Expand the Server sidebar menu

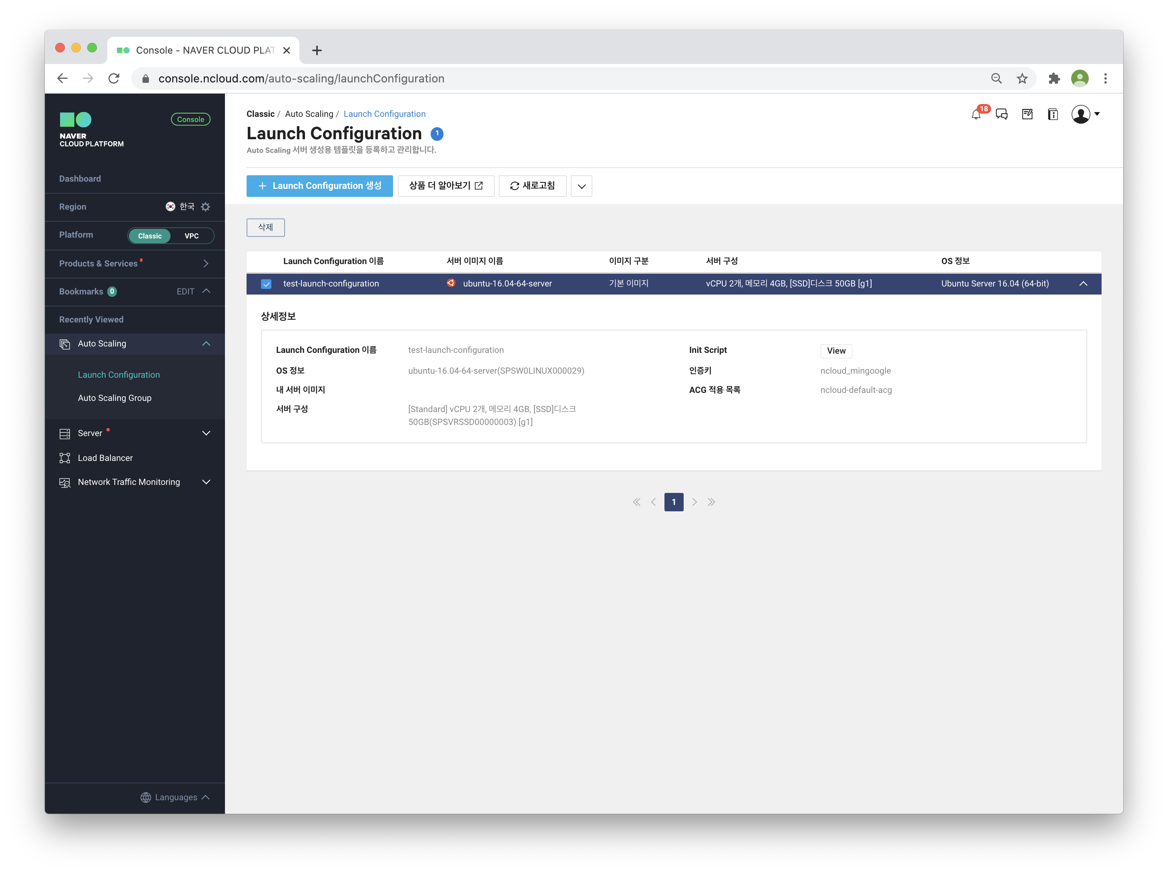pos(206,433)
